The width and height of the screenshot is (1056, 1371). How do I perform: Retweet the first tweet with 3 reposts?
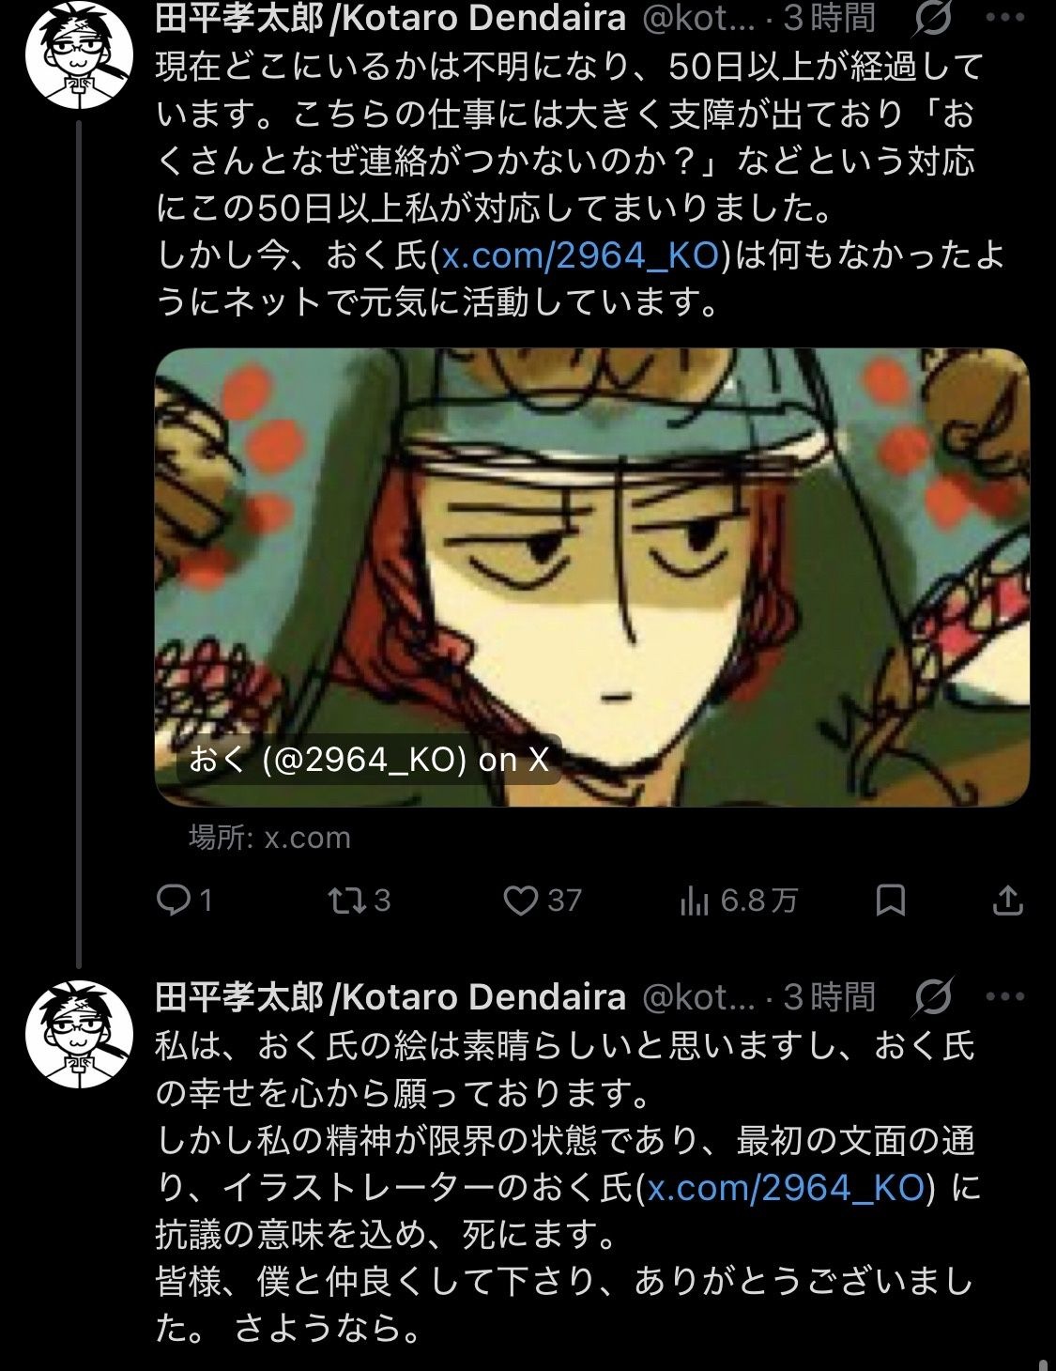pyautogui.click(x=360, y=901)
